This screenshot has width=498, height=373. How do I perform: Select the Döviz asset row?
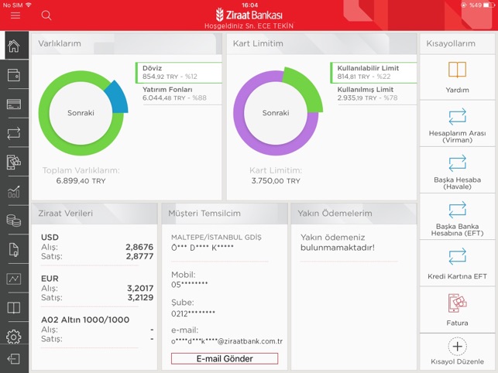[x=179, y=73]
